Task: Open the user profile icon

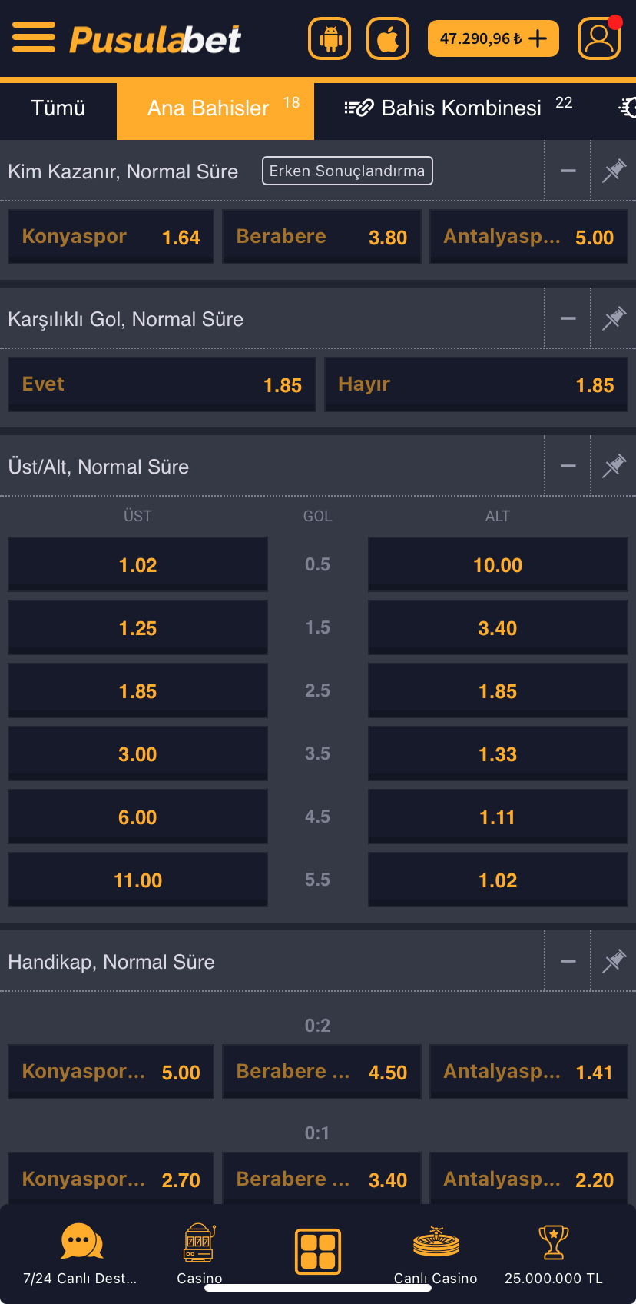Action: coord(599,38)
